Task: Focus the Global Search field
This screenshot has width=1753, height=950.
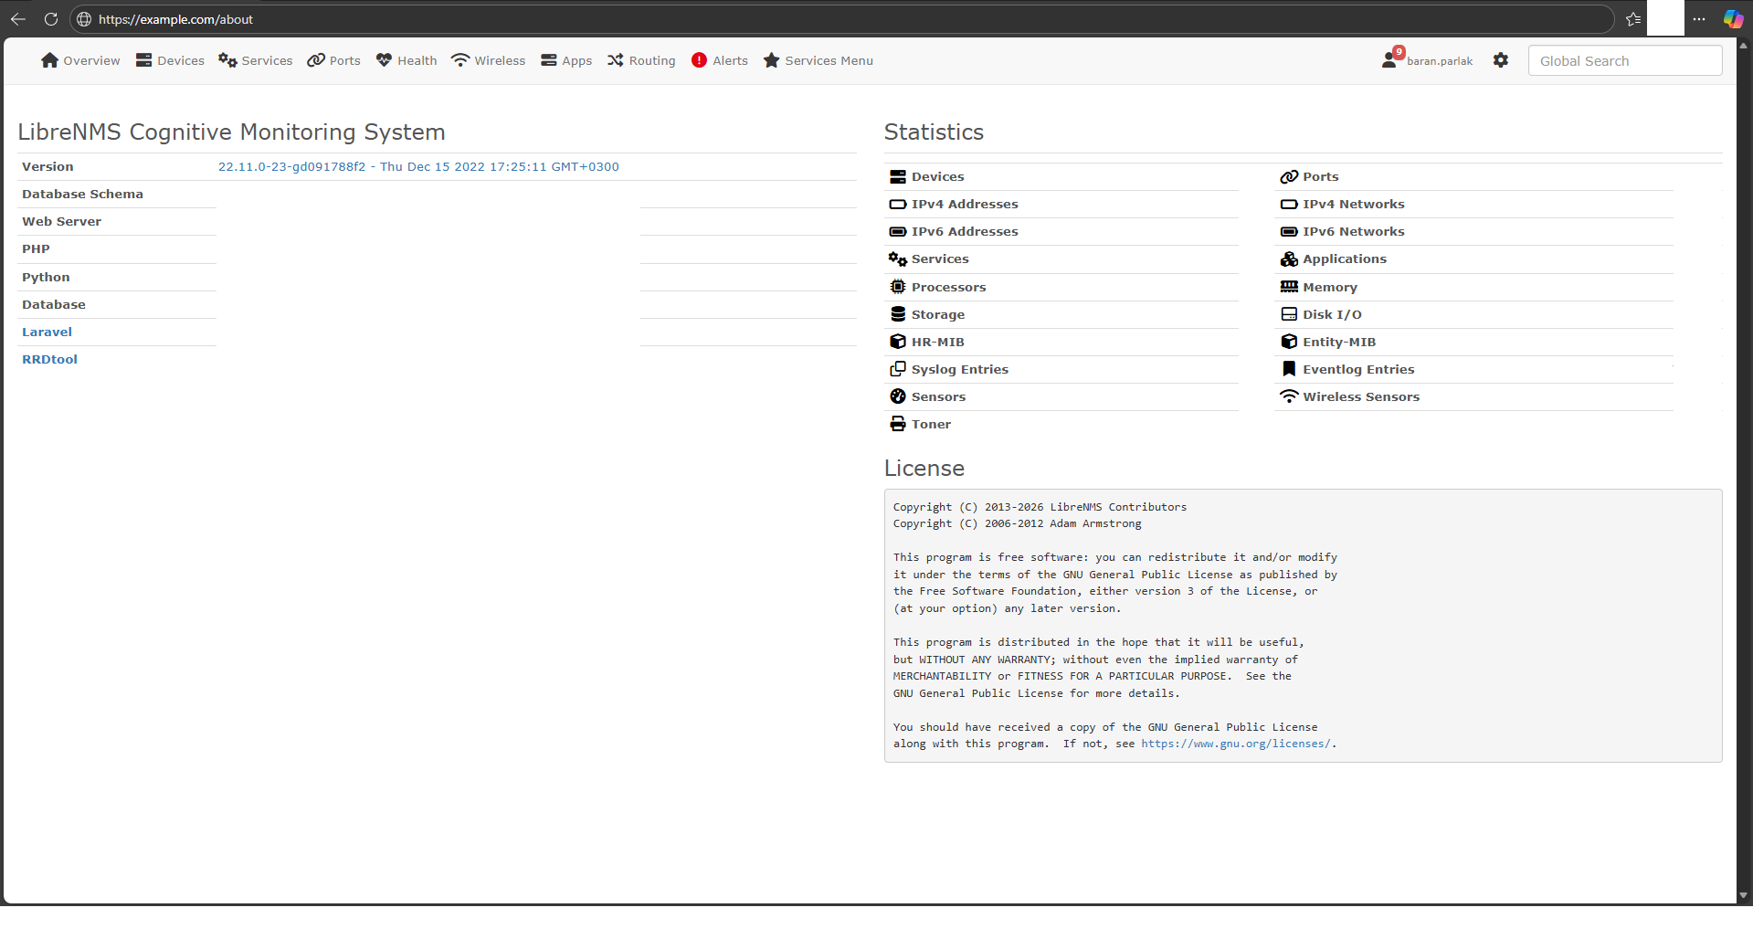Action: click(1625, 60)
